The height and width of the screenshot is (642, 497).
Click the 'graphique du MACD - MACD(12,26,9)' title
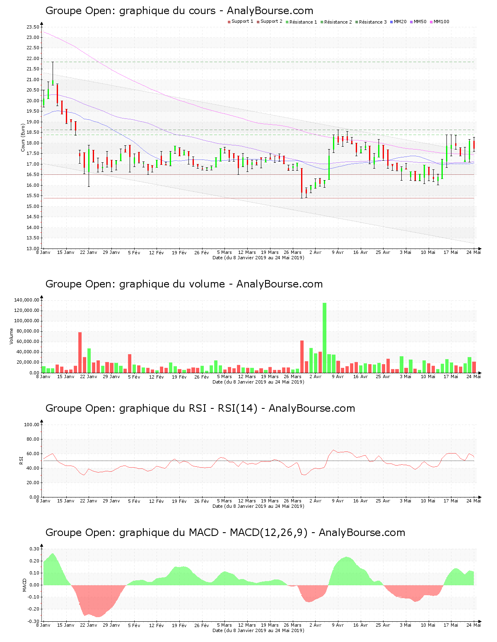click(x=225, y=533)
